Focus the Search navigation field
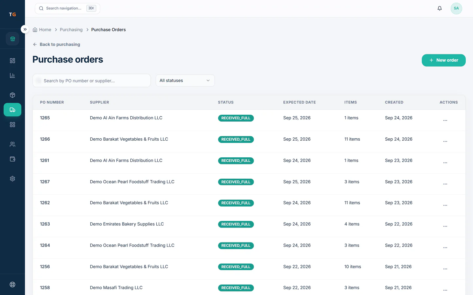 tap(67, 8)
